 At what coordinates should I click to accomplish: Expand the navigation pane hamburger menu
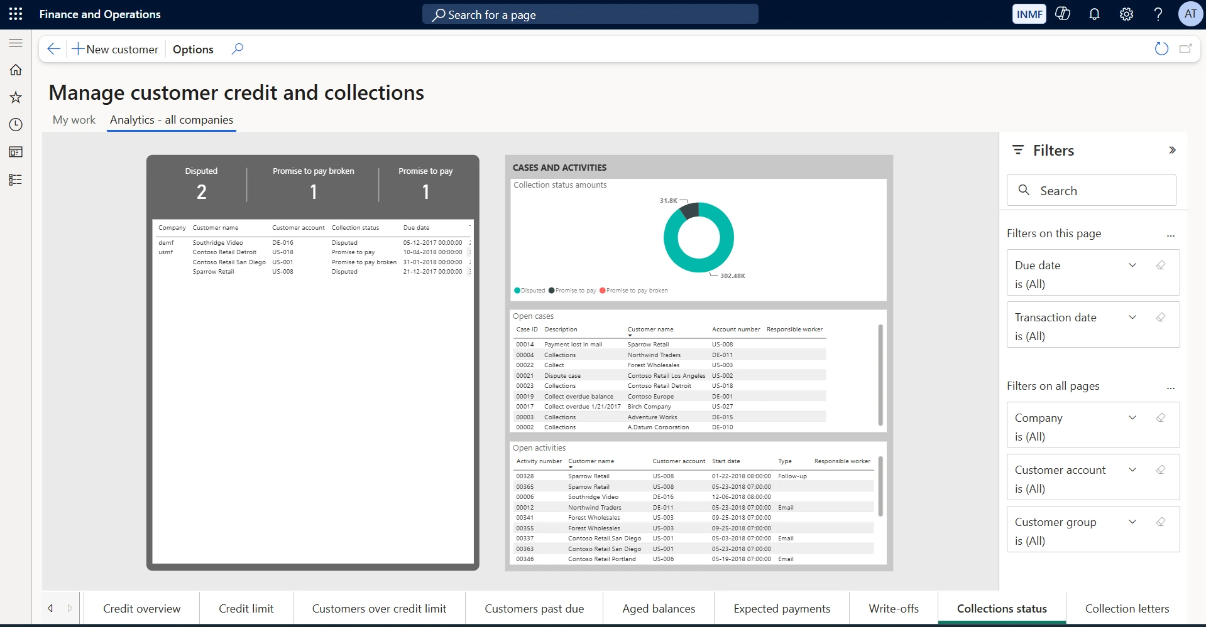(16, 43)
